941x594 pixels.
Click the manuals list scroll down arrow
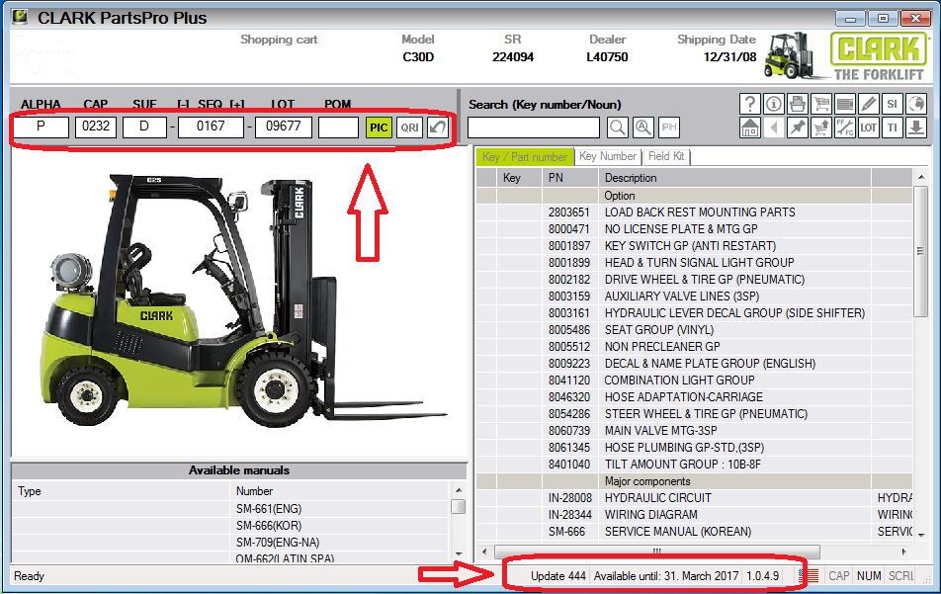pos(459,553)
